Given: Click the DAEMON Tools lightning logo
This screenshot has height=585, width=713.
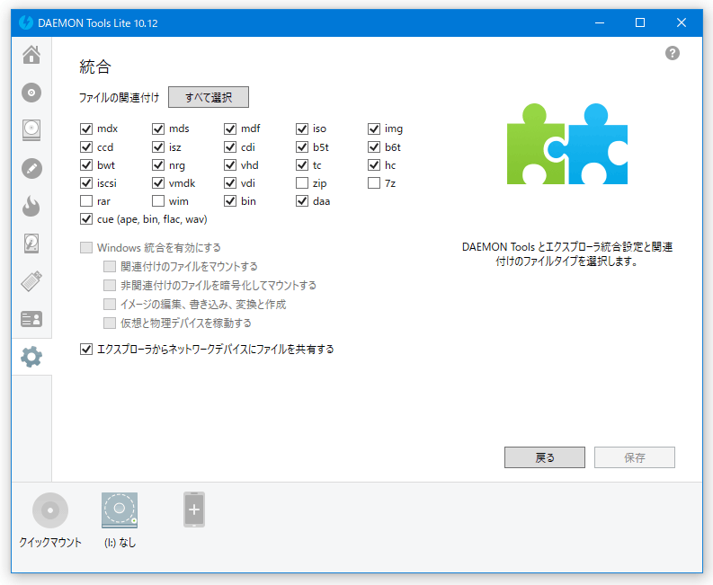Looking at the screenshot, I should (26, 22).
